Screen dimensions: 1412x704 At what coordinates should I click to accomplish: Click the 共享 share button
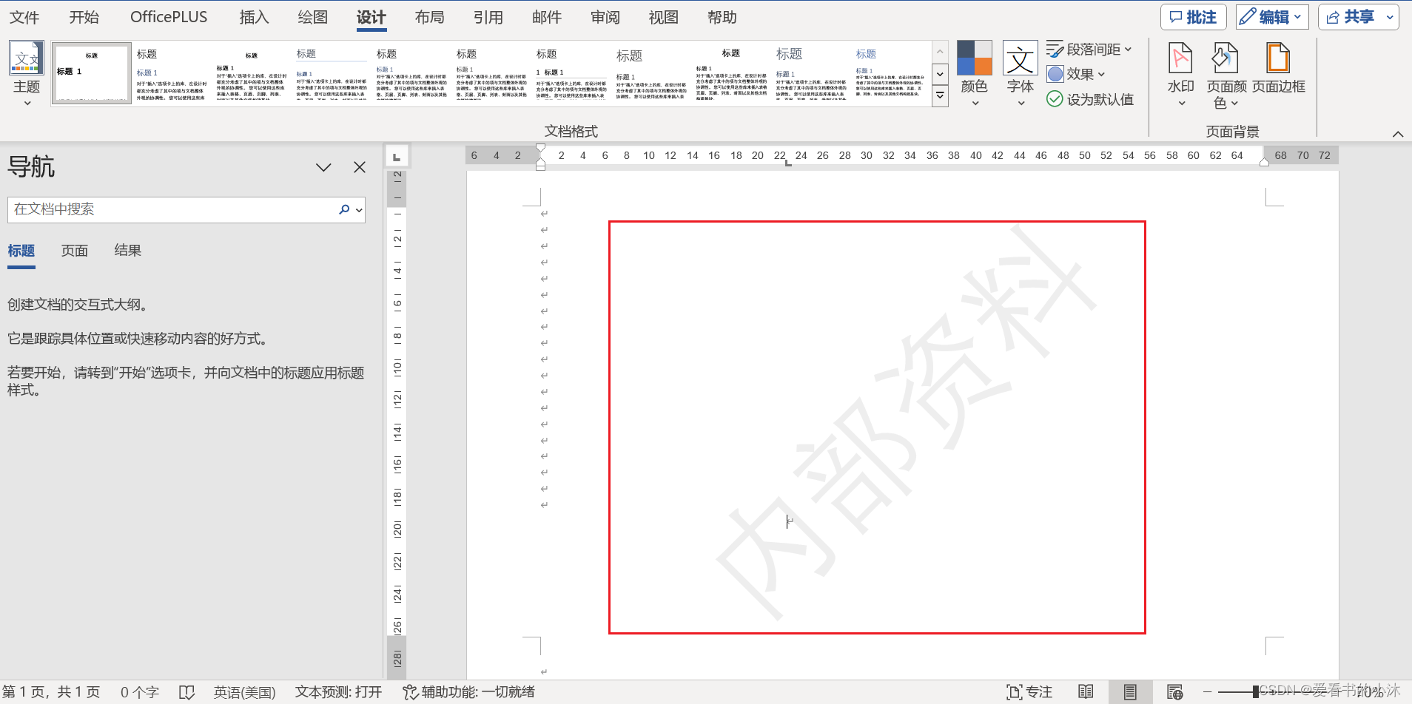point(1350,17)
